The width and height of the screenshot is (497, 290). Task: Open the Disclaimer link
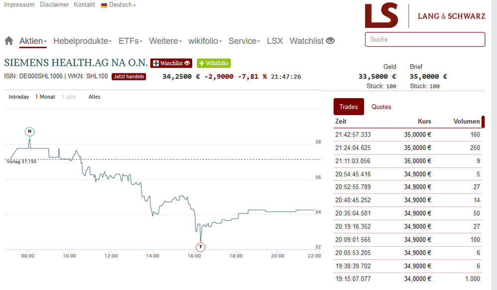pyautogui.click(x=54, y=5)
